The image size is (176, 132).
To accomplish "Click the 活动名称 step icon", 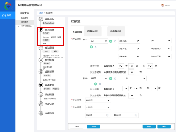I will point(41,19).
